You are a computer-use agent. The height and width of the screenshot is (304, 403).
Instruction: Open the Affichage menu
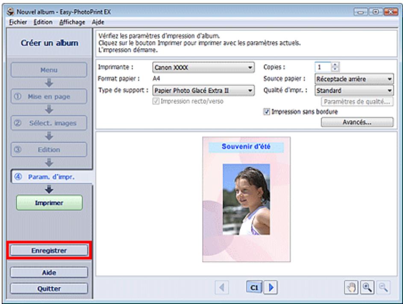point(72,22)
